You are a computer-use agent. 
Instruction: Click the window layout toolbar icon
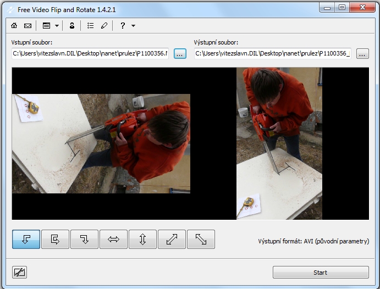point(46,26)
